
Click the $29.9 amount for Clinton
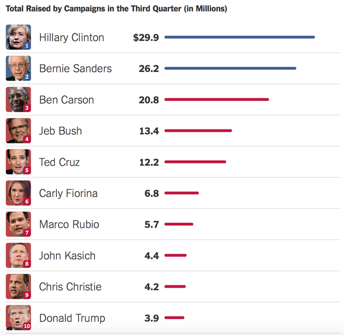(146, 37)
